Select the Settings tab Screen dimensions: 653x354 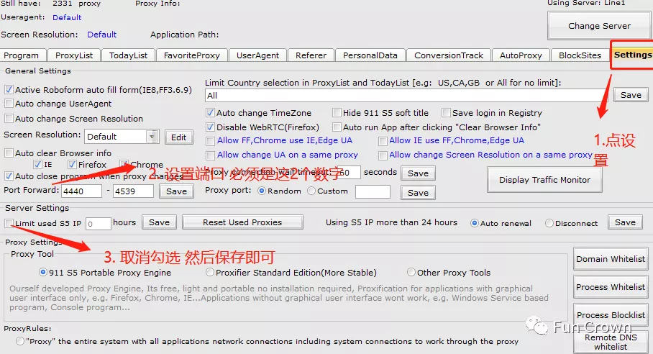[x=632, y=55]
